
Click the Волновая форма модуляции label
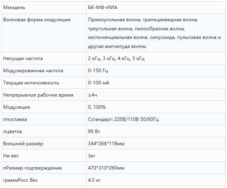coord(37,20)
